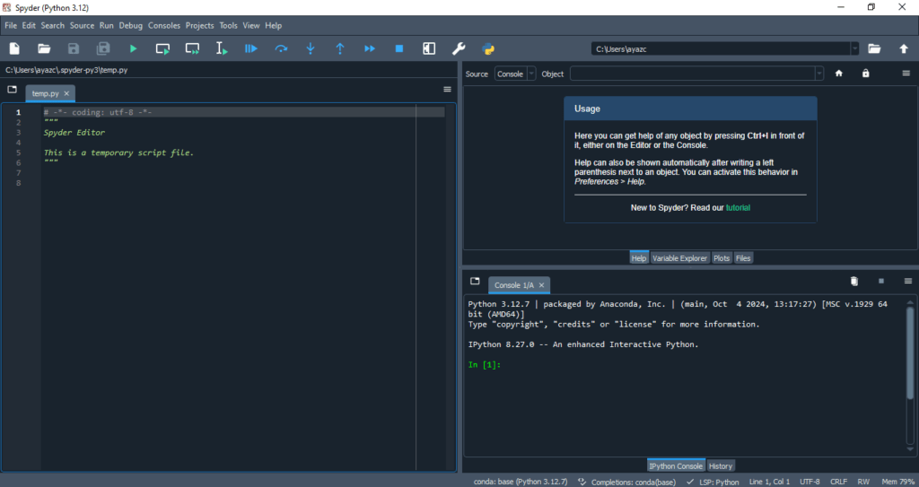Open editor pane options menu
The height and width of the screenshot is (487, 919).
[447, 89]
